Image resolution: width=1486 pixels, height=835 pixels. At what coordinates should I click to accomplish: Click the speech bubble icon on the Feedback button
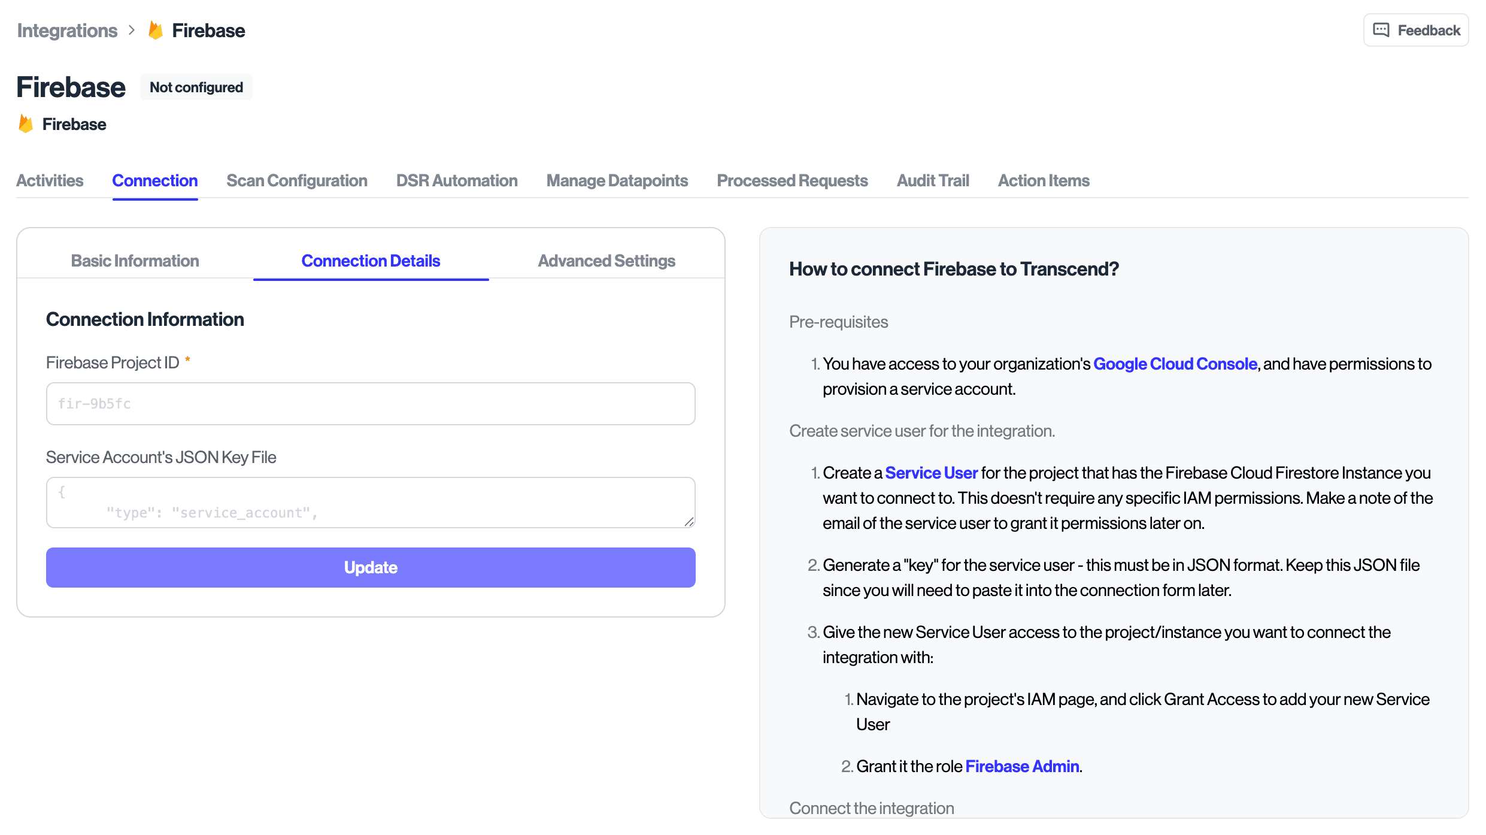(1382, 30)
